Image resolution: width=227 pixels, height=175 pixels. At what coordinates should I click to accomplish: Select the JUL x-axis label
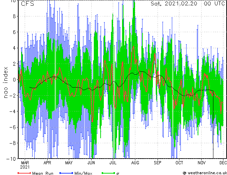(x=113, y=163)
